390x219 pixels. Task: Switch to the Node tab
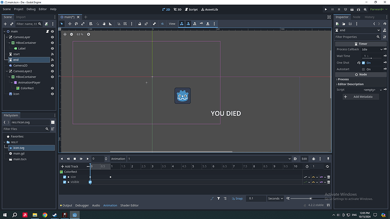pos(357,17)
